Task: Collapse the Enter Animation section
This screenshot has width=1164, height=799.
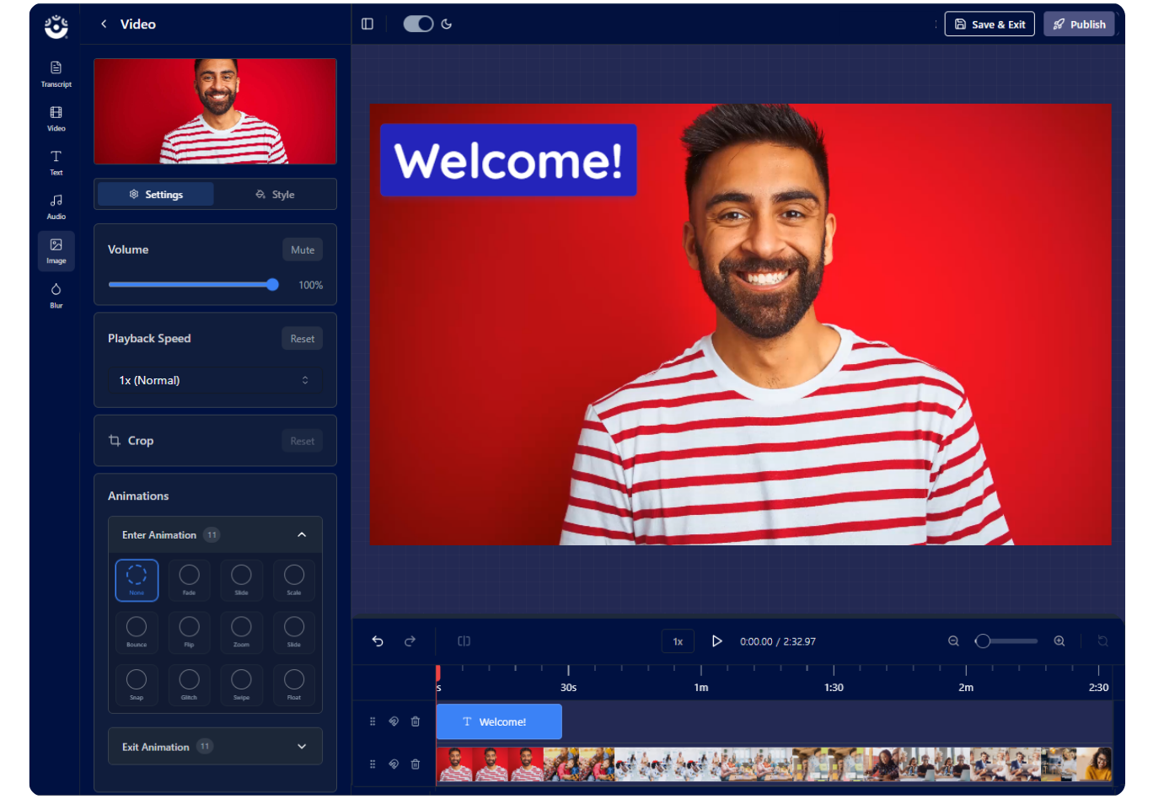Action: tap(301, 535)
